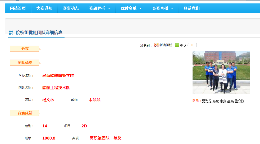Click the green plus 更多 share icon
Image resolution: width=260 pixels, height=144 pixels.
177,45
